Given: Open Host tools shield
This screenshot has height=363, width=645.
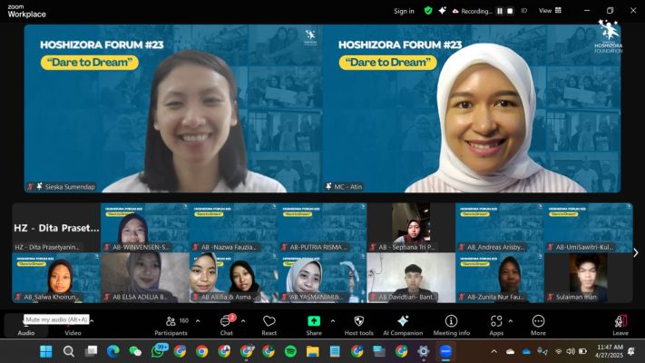Looking at the screenshot, I should 358,325.
